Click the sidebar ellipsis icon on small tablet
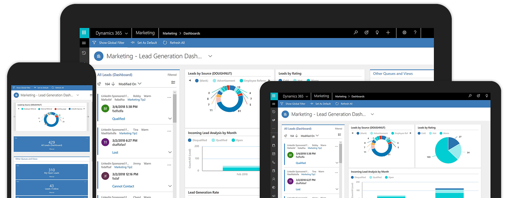 point(274,128)
